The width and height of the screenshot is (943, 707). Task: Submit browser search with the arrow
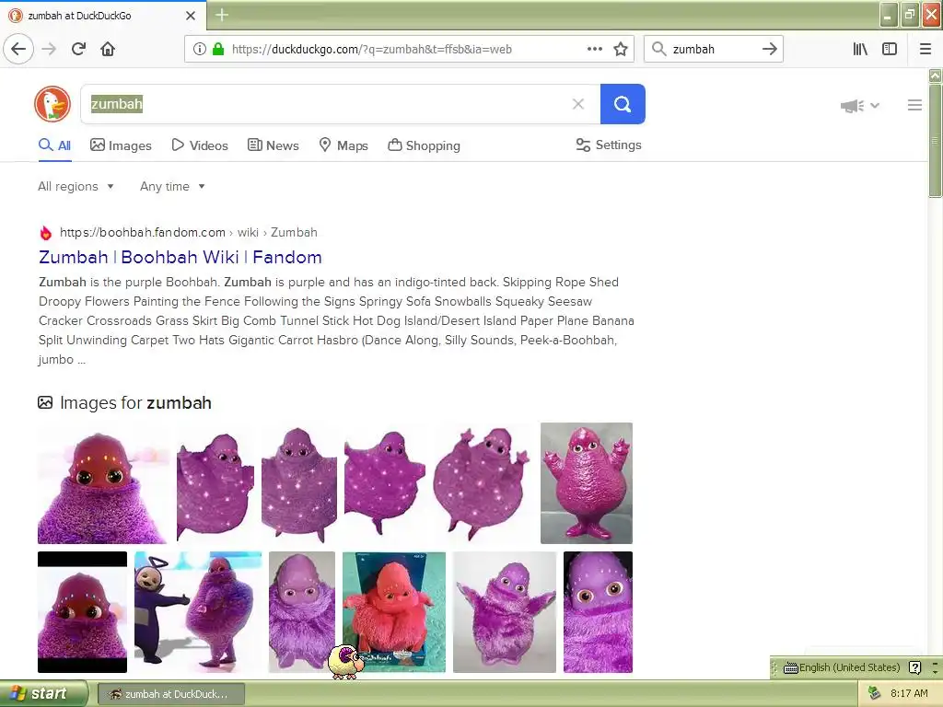[x=769, y=49]
